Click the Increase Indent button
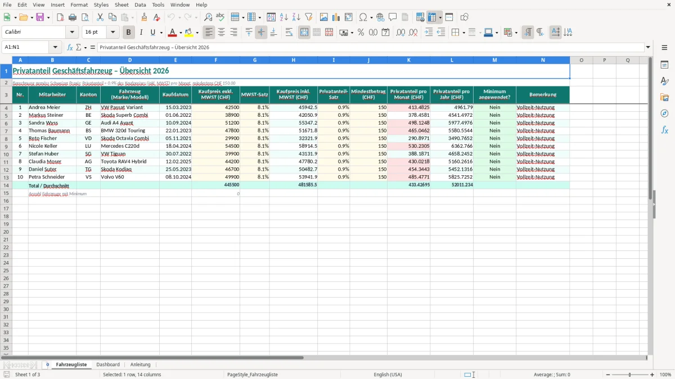This screenshot has height=379, width=675. pos(429,33)
